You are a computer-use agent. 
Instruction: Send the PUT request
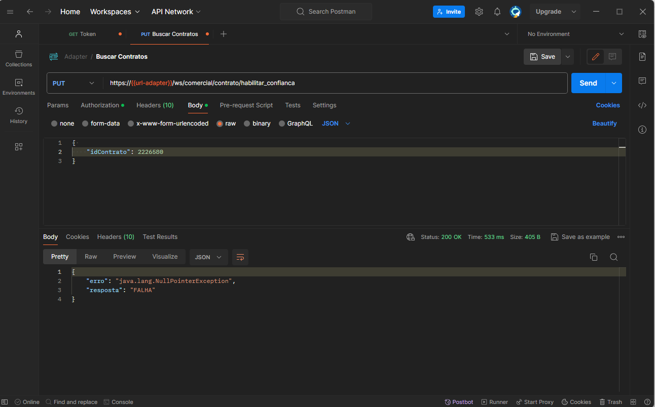(x=589, y=83)
